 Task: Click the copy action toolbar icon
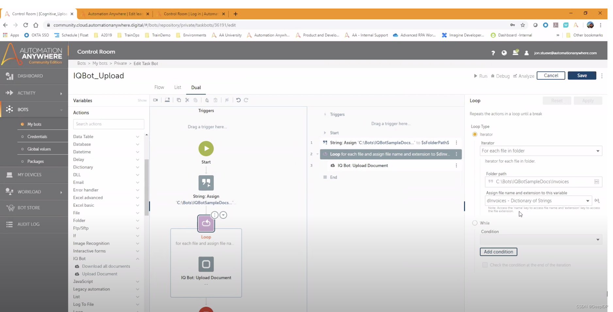pyautogui.click(x=179, y=100)
